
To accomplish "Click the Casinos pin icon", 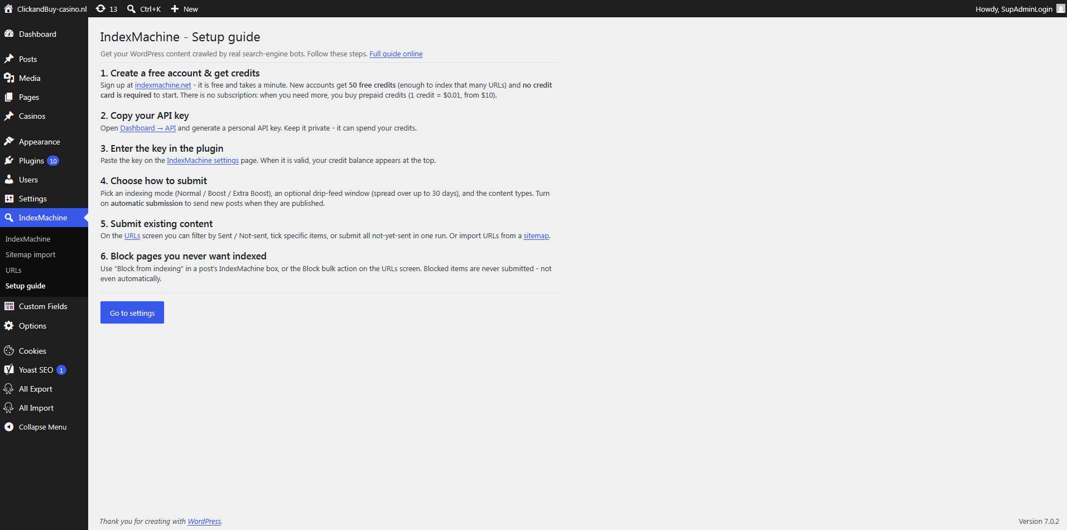I will 9,115.
